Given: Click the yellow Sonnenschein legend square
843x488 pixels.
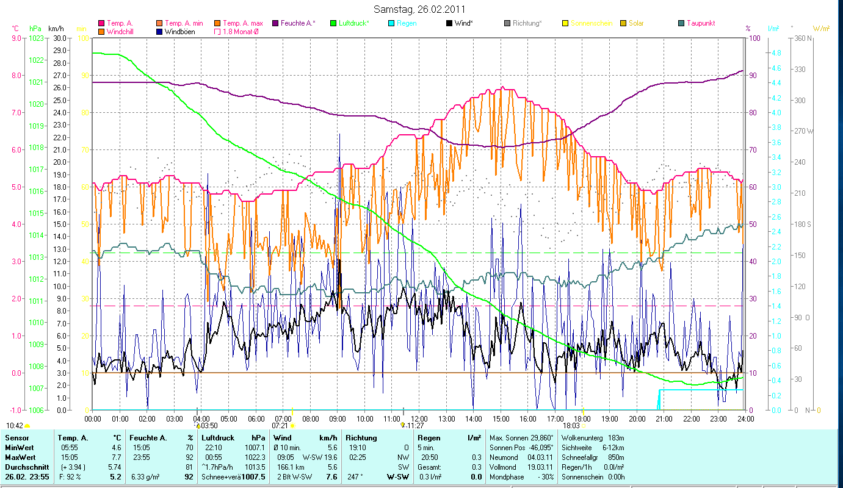Looking at the screenshot, I should coord(565,23).
